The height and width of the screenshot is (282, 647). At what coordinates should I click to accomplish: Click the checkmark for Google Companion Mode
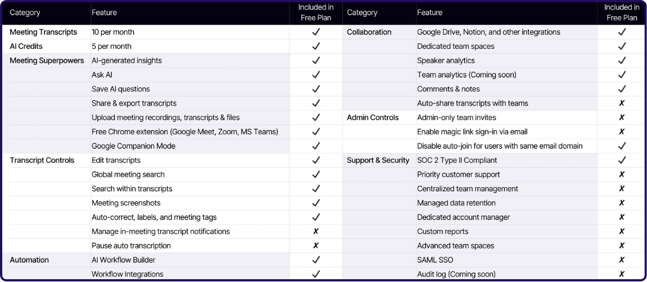316,146
